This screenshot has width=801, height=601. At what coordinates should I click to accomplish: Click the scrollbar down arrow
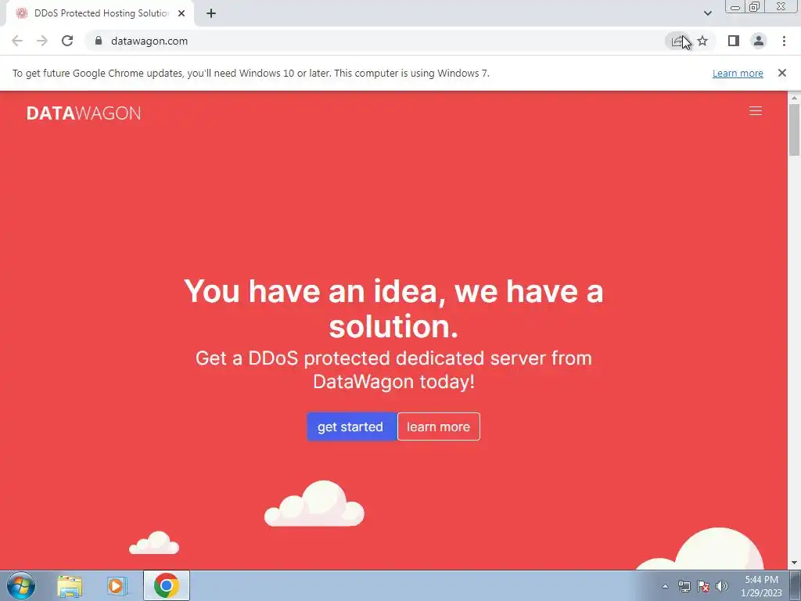coord(795,563)
